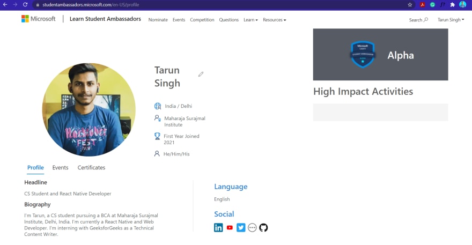This screenshot has width=472, height=245.
Task: Click the Tarun Singh name heading
Action: click(167, 77)
